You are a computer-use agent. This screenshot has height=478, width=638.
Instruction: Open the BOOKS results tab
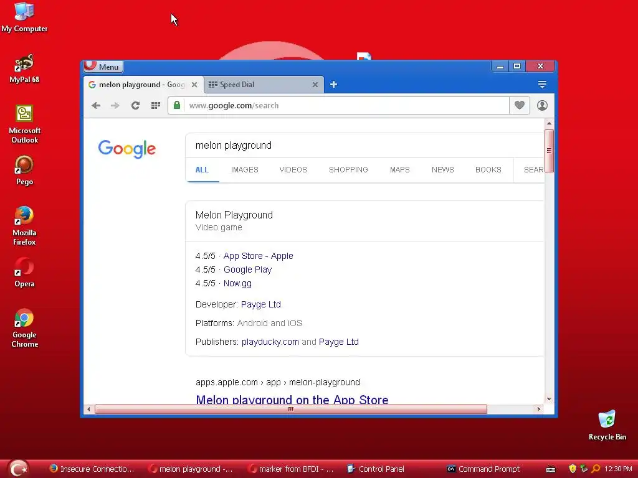coord(488,170)
